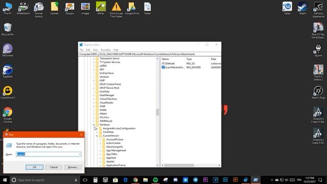This screenshot has width=327, height=184.
Task: Open the Registry Editor View menu
Action: pos(96,50)
